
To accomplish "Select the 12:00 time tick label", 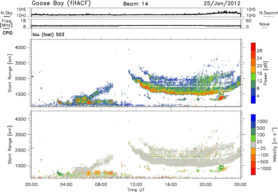I will (x=136, y=185).
